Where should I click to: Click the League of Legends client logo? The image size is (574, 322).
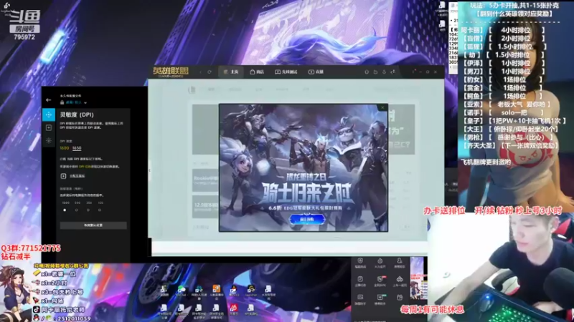tap(171, 72)
